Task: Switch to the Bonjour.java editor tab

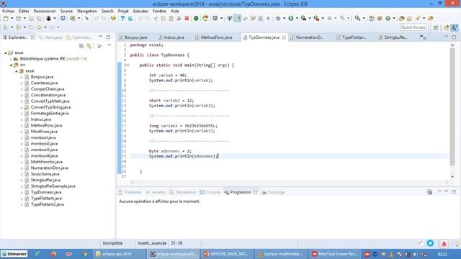Action: pos(133,37)
